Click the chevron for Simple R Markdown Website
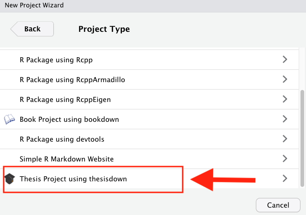The height and width of the screenshot is (215, 306). pos(285,158)
